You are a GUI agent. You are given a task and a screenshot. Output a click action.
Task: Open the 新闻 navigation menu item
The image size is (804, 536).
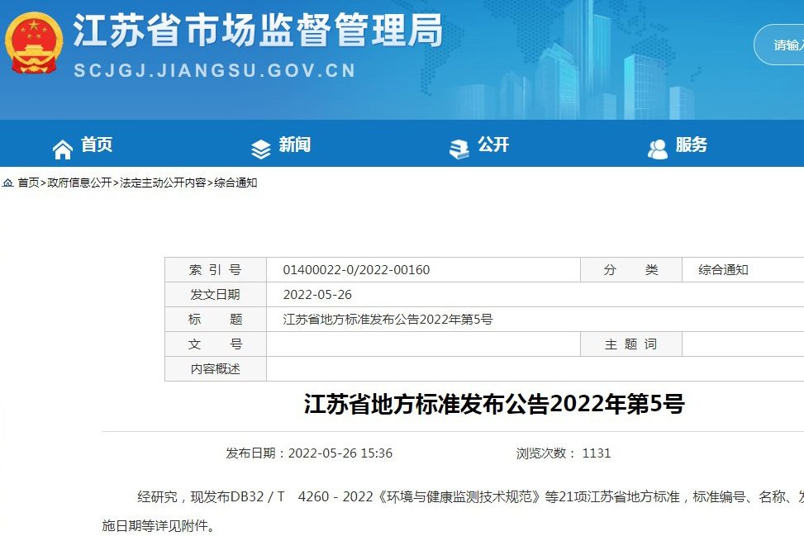pos(295,145)
